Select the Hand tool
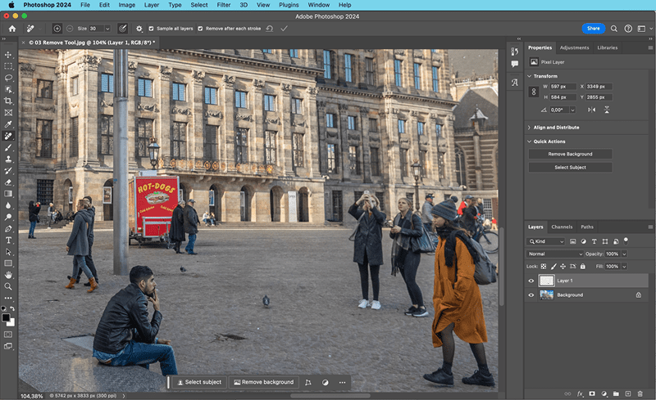 pos(8,275)
